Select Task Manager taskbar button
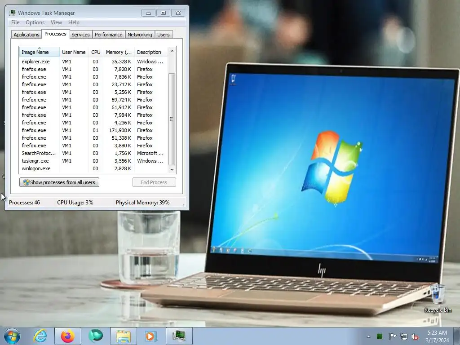Viewport: 460px width, 345px height. (179, 336)
